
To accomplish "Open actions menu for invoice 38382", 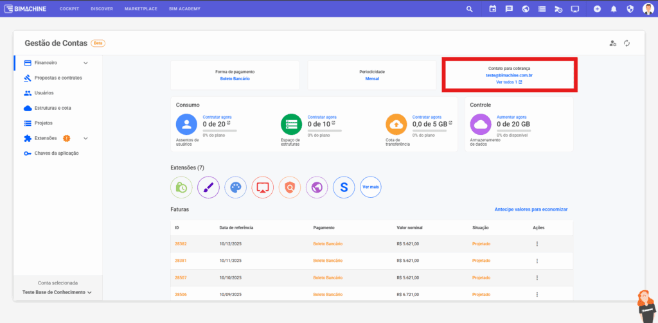I will tap(537, 244).
